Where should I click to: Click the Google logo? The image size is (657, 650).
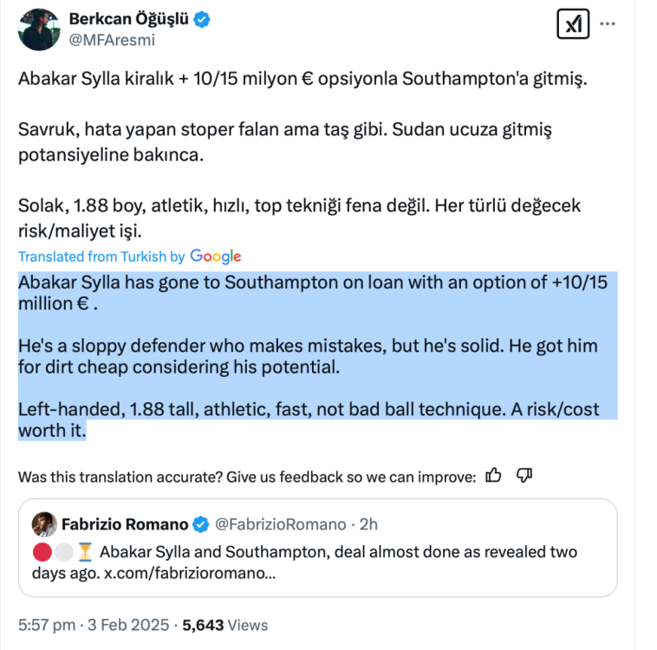(216, 257)
